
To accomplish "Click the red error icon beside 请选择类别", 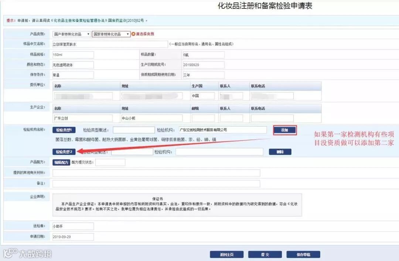I will click(x=133, y=34).
